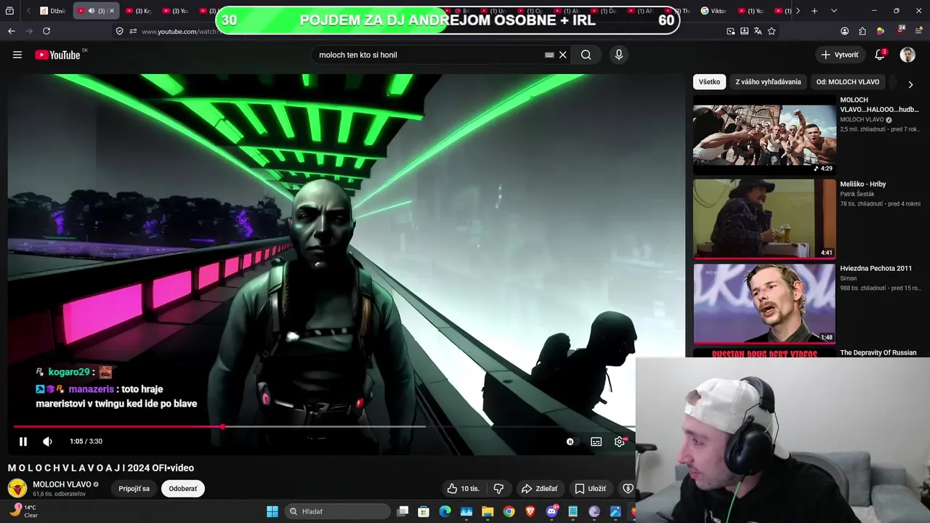Open the MOLOCH VLAVO channel name link
This screenshot has height=523, width=930.
pyautogui.click(x=62, y=485)
